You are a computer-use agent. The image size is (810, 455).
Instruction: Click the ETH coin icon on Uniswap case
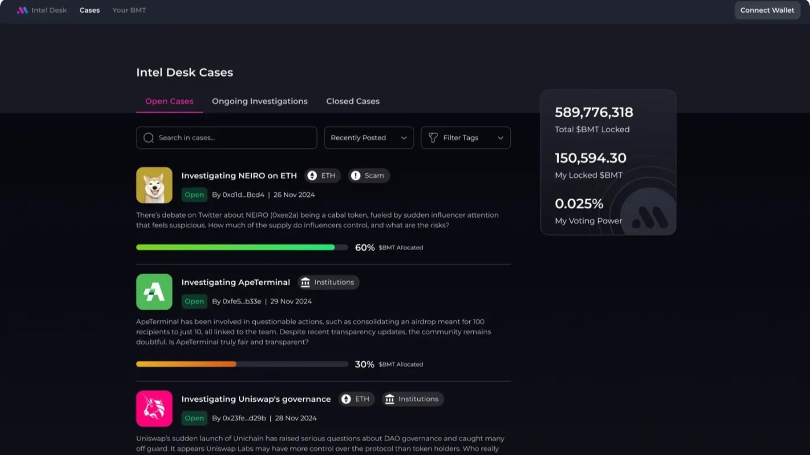pyautogui.click(x=346, y=399)
